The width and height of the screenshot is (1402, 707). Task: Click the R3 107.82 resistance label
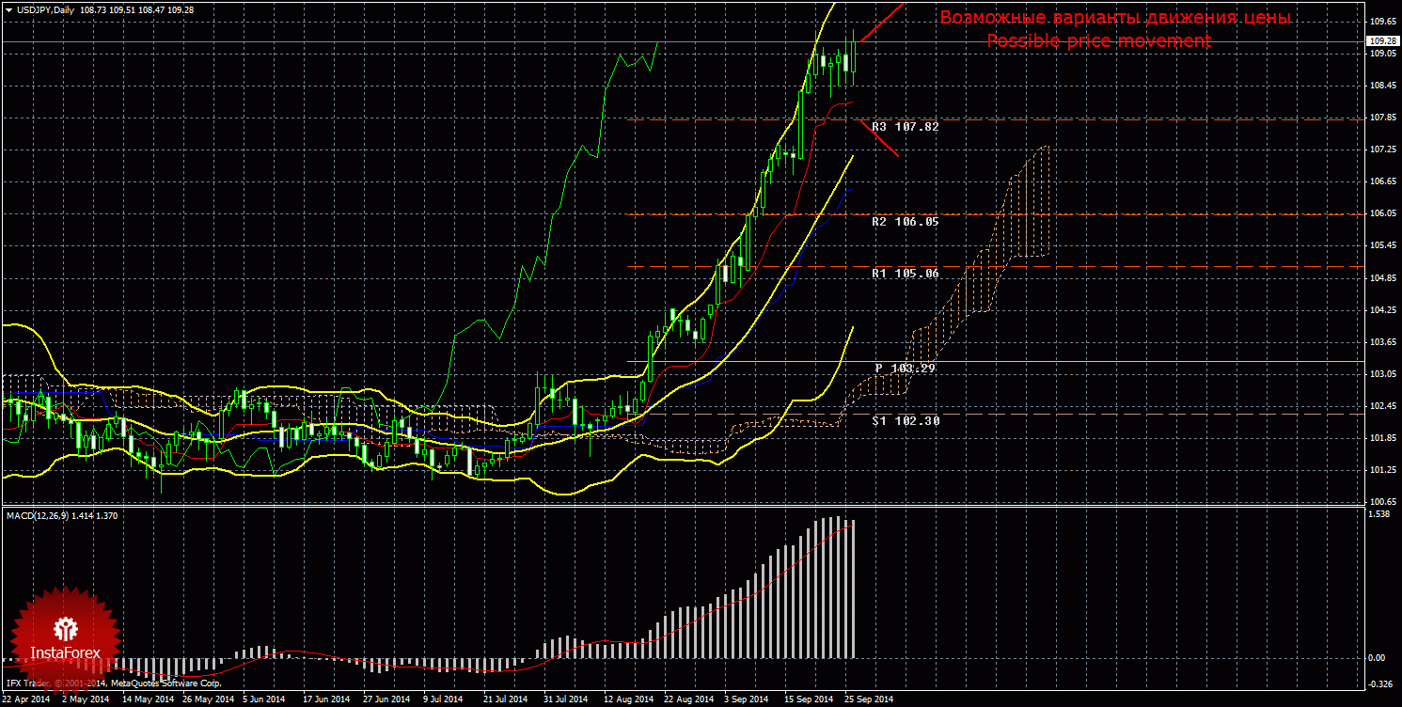click(905, 126)
